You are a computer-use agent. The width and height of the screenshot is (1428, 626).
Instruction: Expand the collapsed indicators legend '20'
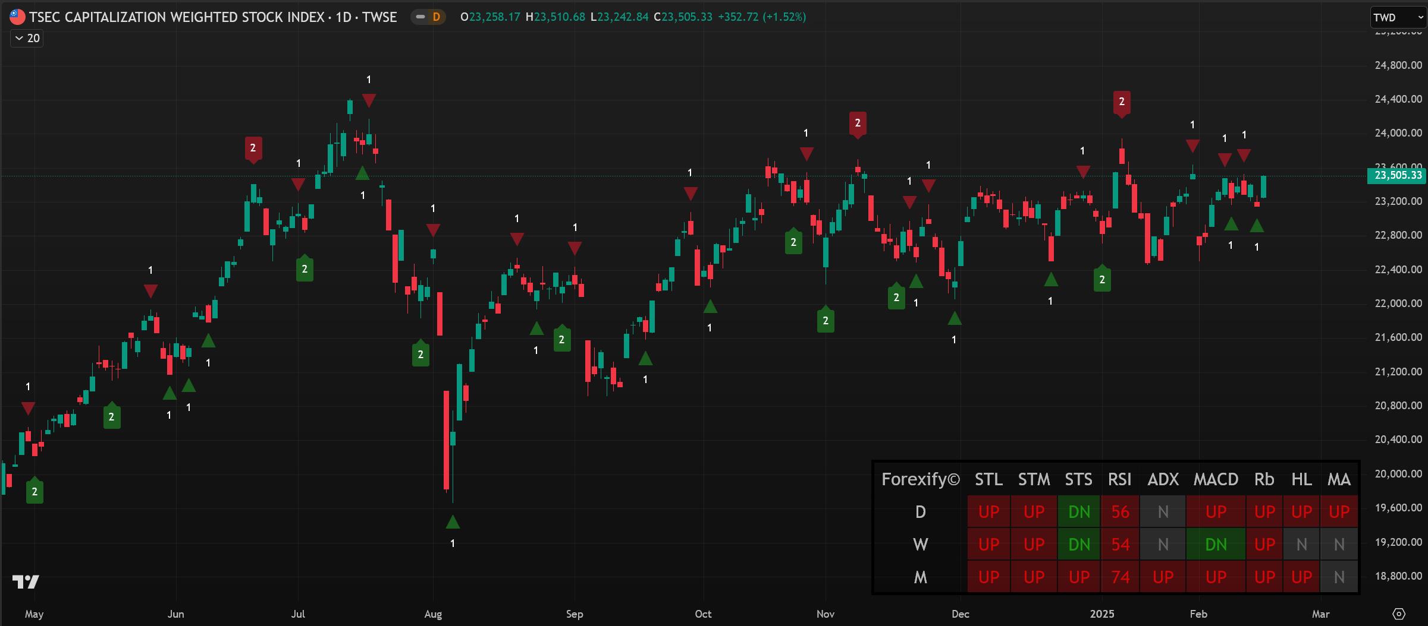click(x=27, y=39)
